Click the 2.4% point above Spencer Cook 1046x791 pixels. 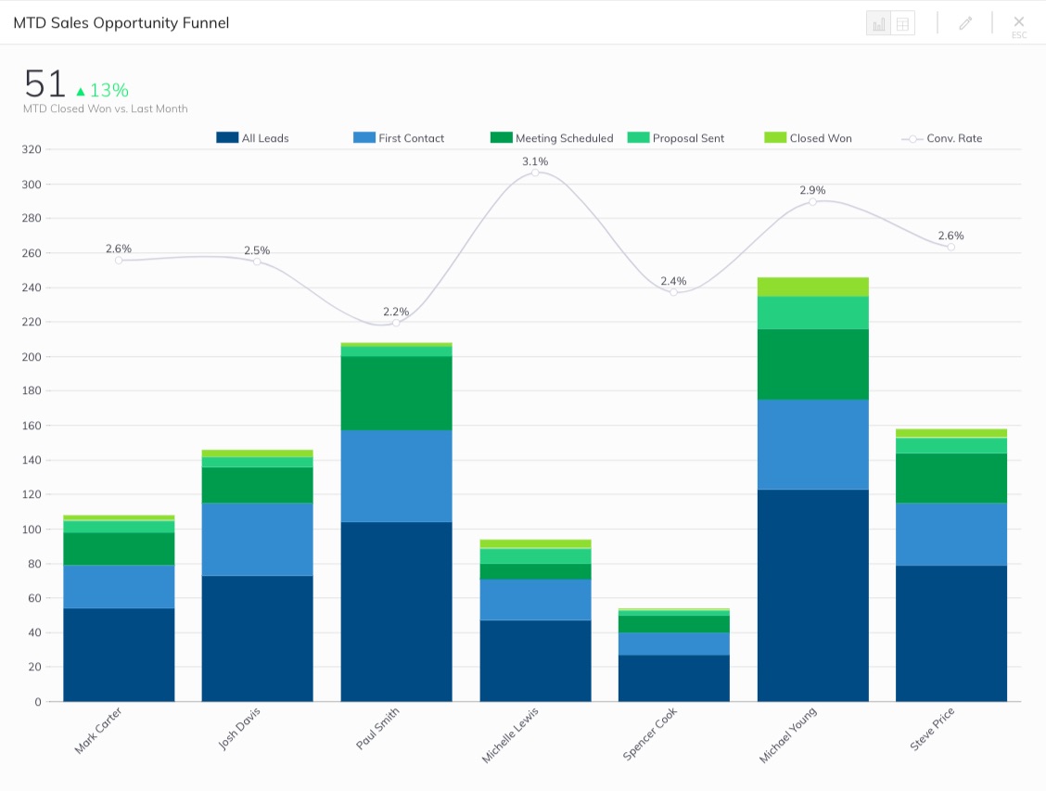tap(673, 291)
